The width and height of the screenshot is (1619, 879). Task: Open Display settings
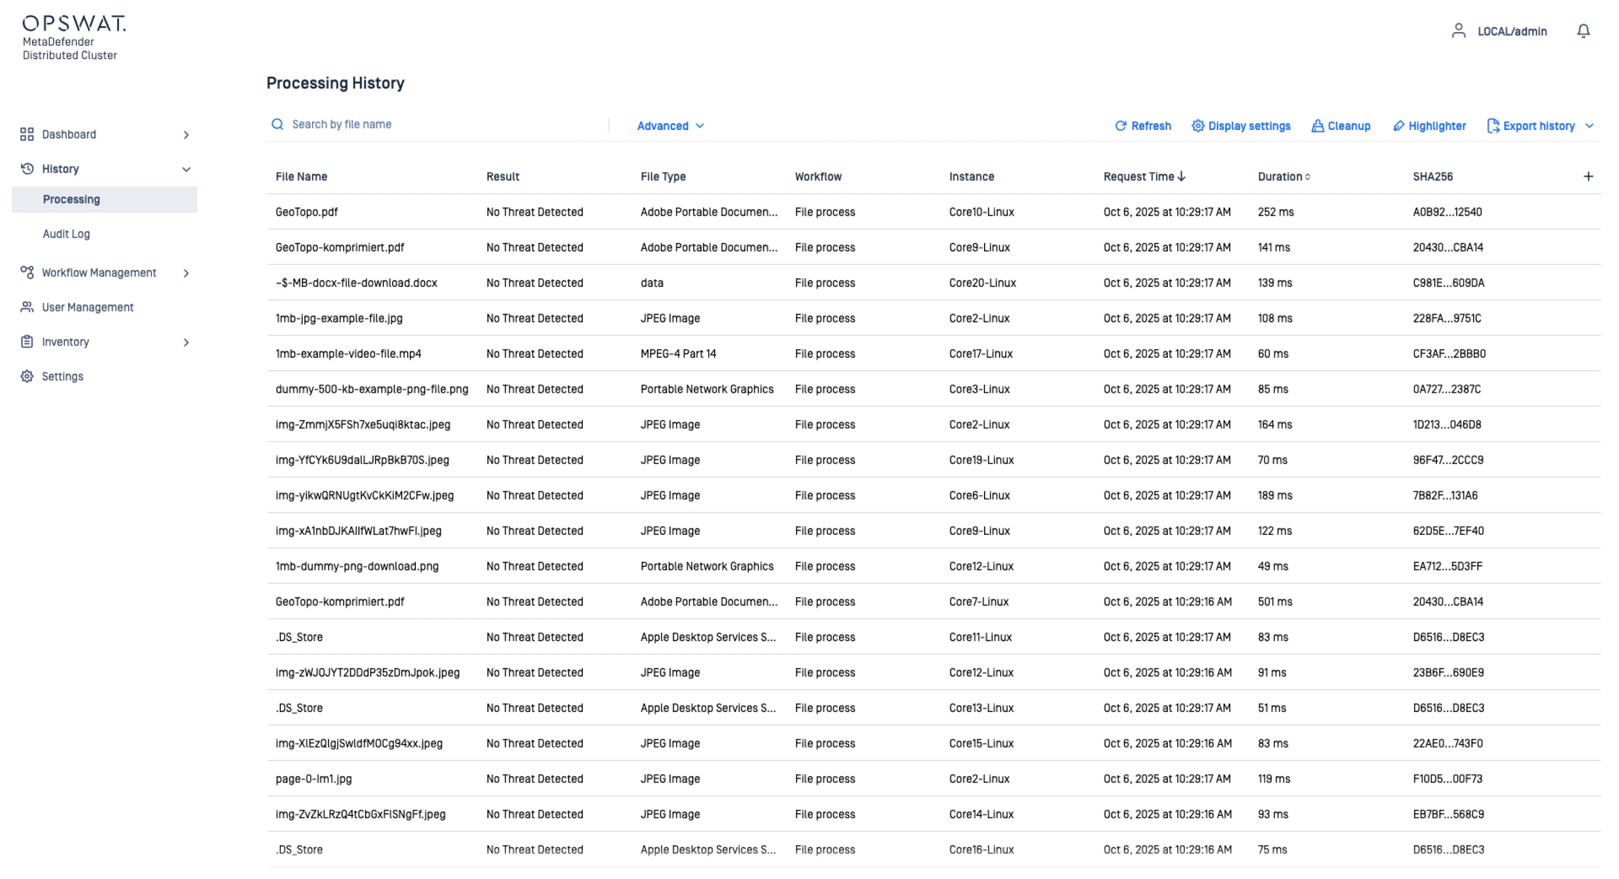[x=1241, y=126]
